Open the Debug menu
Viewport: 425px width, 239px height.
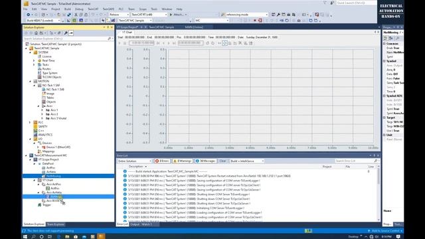point(79,9)
